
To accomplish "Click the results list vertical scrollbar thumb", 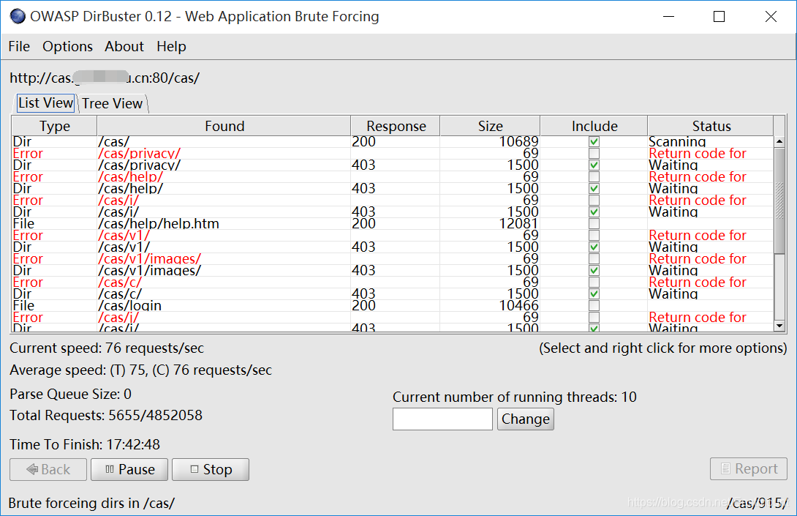I will pyautogui.click(x=779, y=200).
